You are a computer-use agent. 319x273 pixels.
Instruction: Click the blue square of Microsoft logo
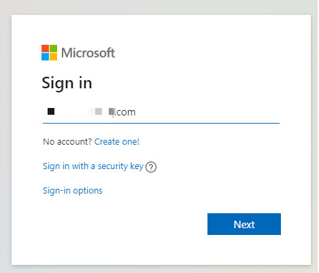(45, 57)
